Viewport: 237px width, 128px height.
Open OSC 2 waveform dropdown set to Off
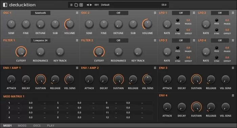point(118,13)
